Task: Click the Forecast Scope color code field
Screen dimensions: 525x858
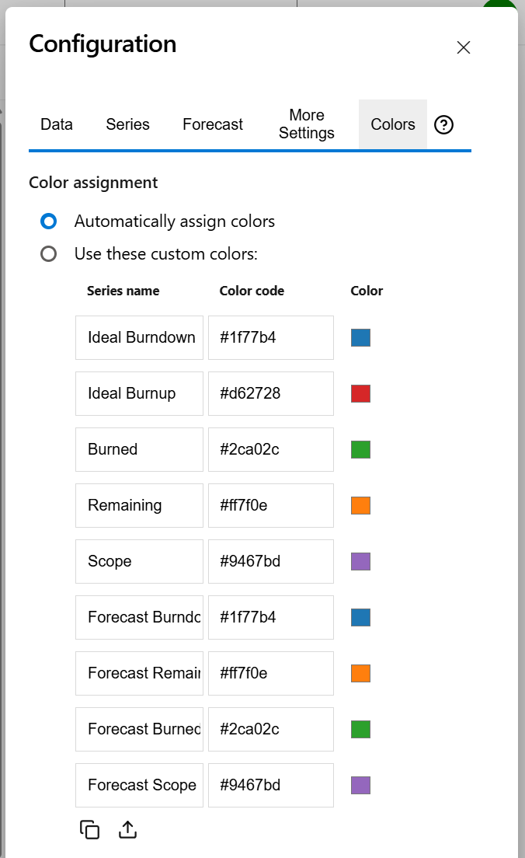Action: point(270,785)
